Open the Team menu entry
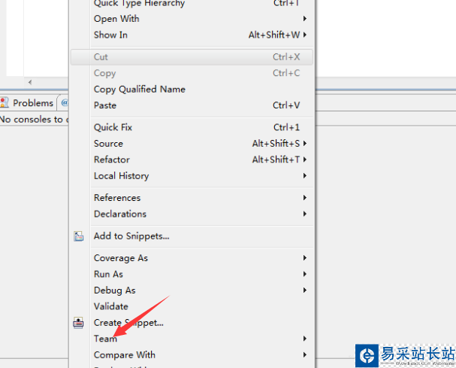The width and height of the screenshot is (456, 368). click(105, 339)
